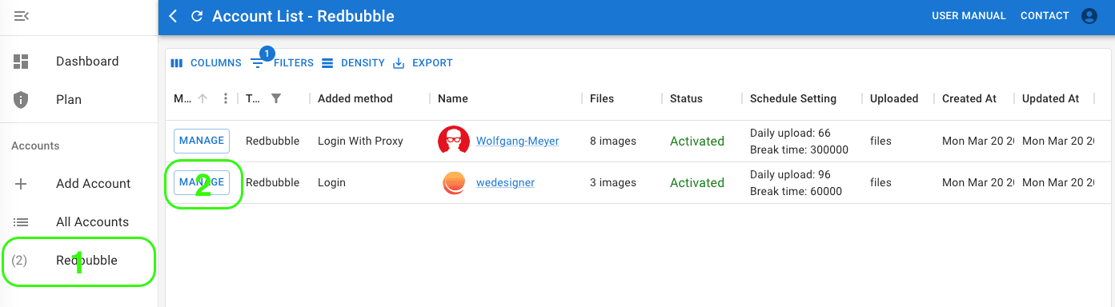Open the Wolfgang-Meyer account link
Image resolution: width=1115 pixels, height=307 pixels.
point(517,142)
